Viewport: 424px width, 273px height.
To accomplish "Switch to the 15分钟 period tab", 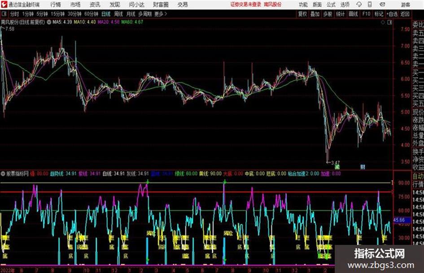I will (x=58, y=14).
